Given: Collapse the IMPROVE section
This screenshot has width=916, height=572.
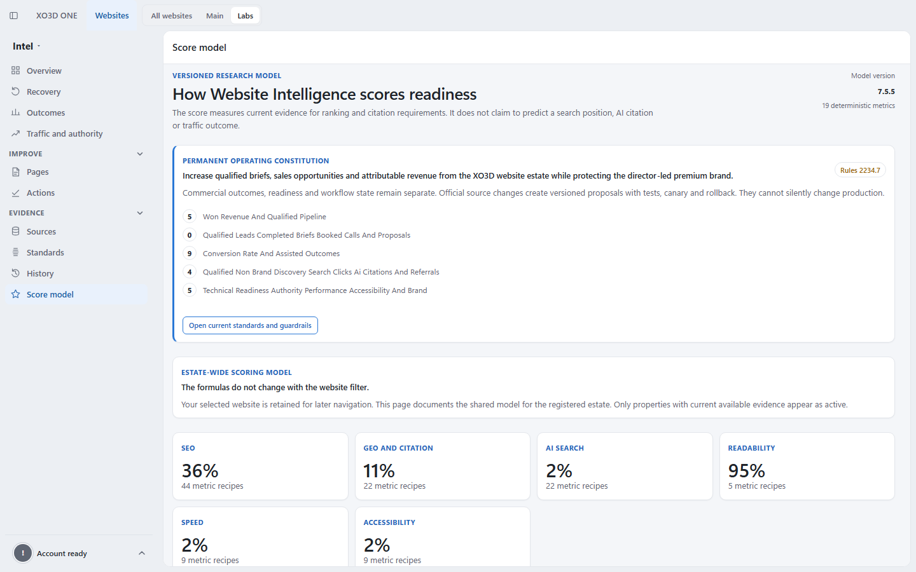Looking at the screenshot, I should point(140,154).
